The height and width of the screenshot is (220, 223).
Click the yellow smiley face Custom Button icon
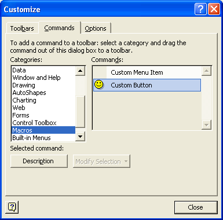tap(99, 85)
